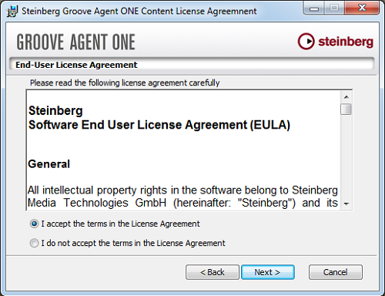The image size is (385, 296).
Task: Click the disabled maximize window button
Action: [334, 8]
